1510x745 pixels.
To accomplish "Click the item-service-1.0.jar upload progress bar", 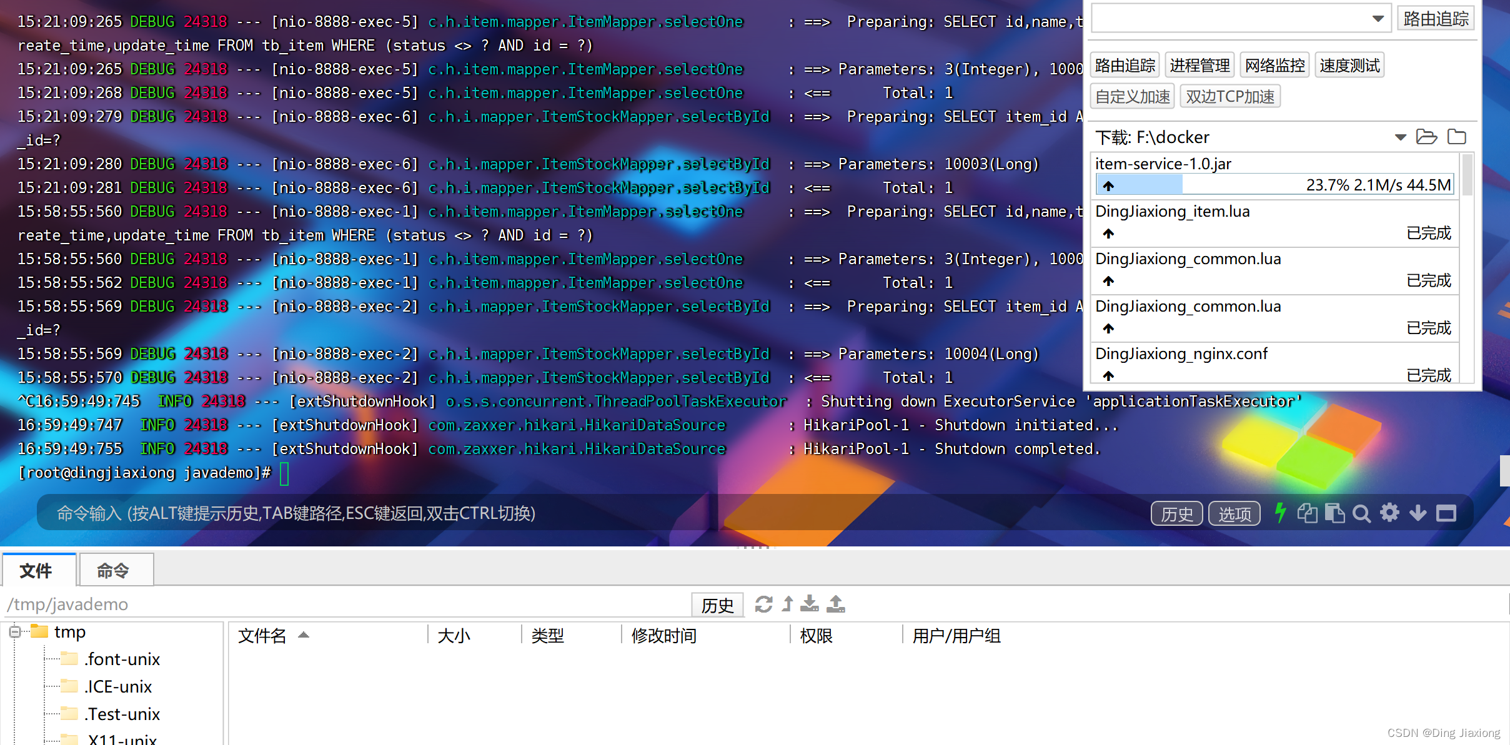I will tap(1273, 185).
